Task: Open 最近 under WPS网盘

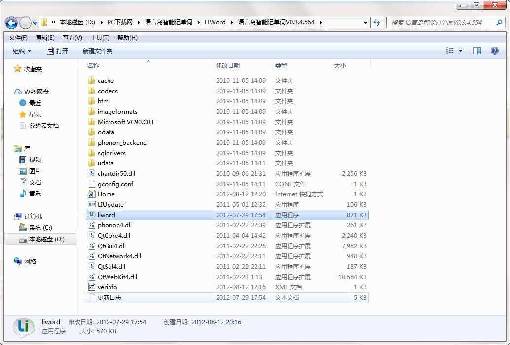Action: (x=30, y=103)
